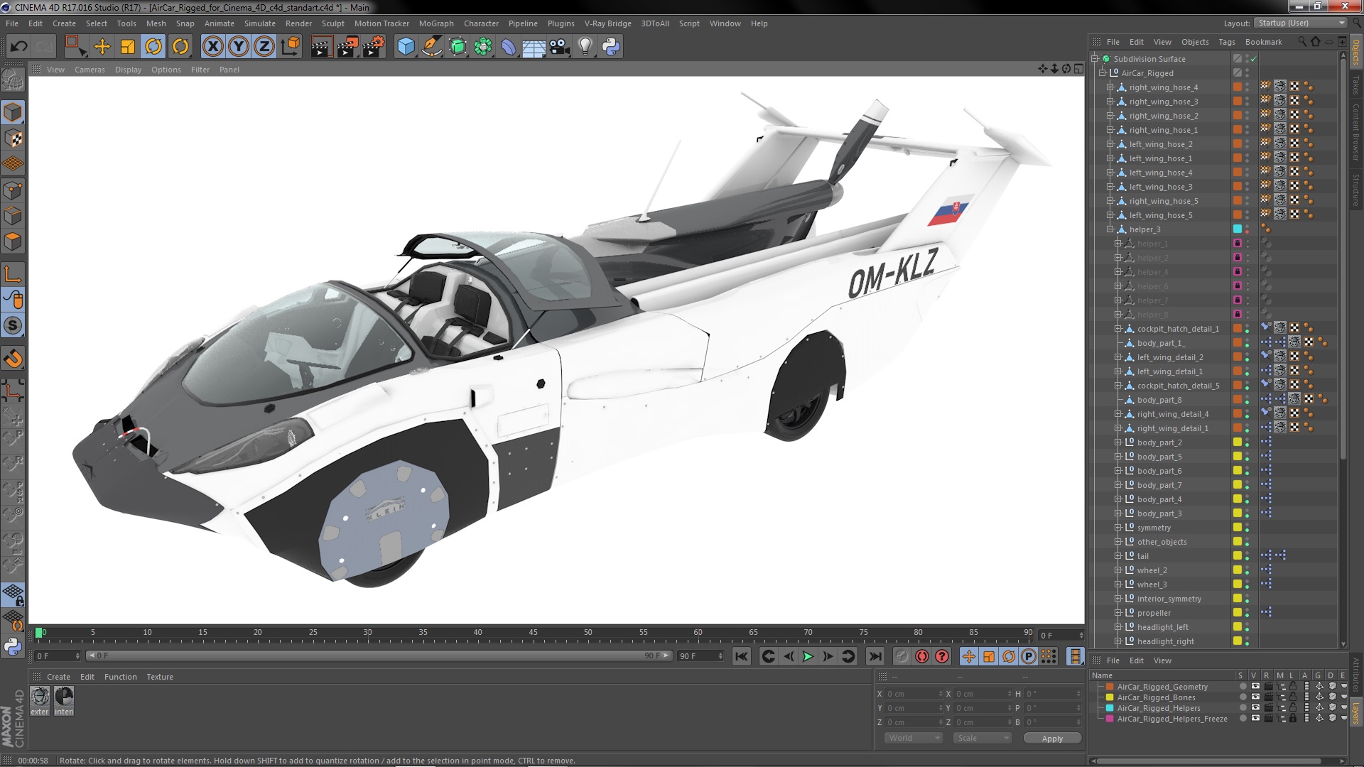
Task: Click the magnet tool icon
Action: pyautogui.click(x=13, y=359)
